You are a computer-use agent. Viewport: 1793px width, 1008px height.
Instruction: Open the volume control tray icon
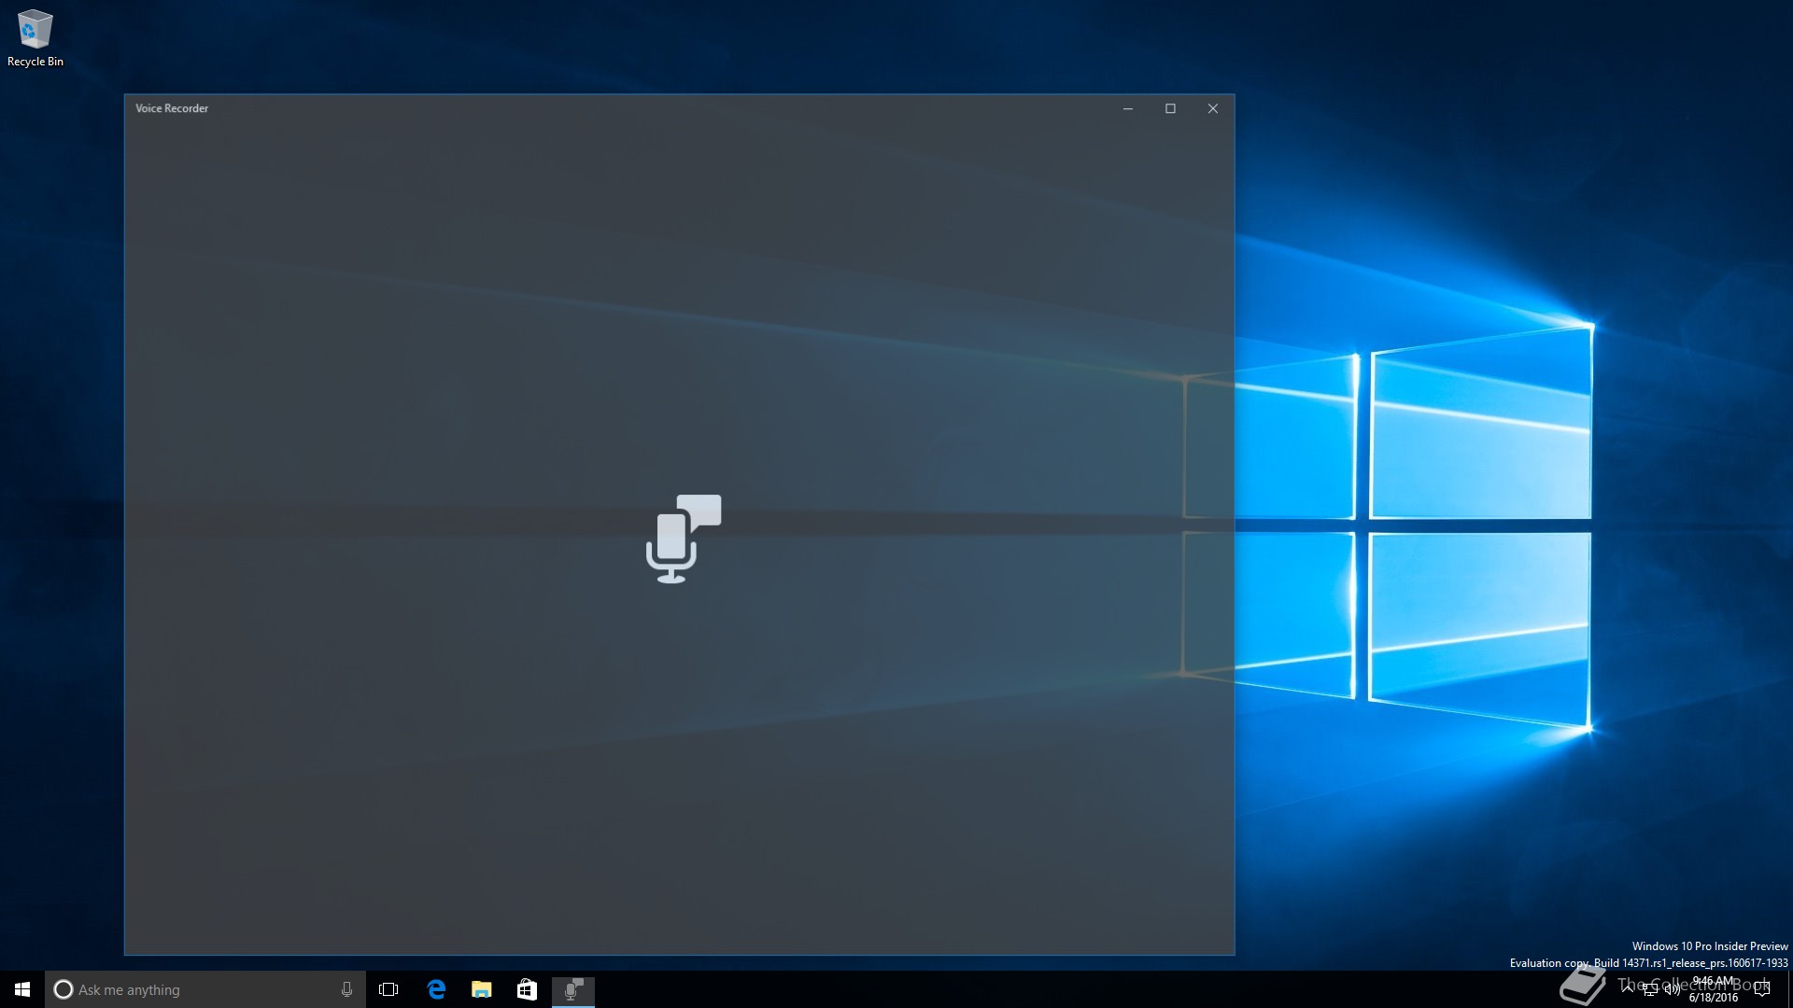1673,989
